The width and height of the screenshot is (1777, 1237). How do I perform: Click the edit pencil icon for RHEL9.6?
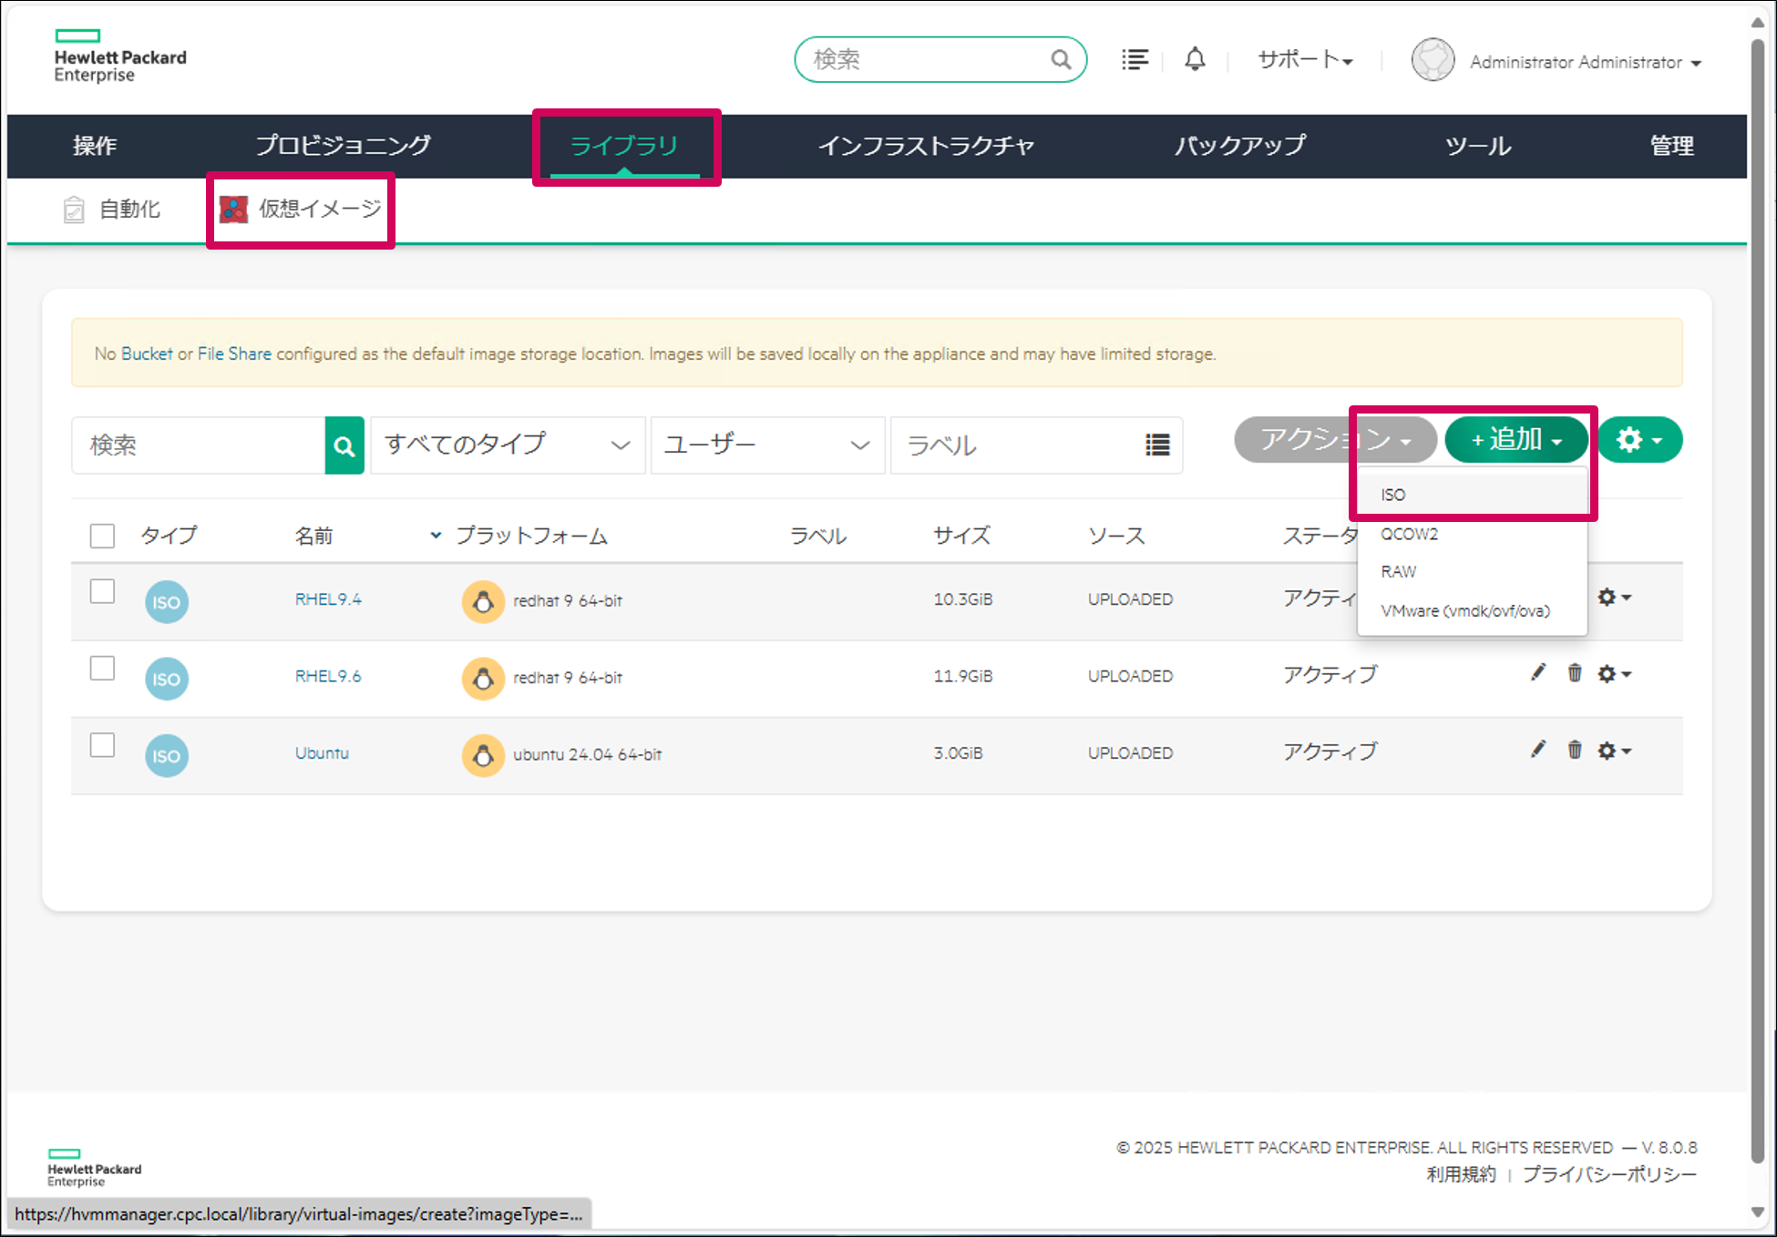[1537, 672]
